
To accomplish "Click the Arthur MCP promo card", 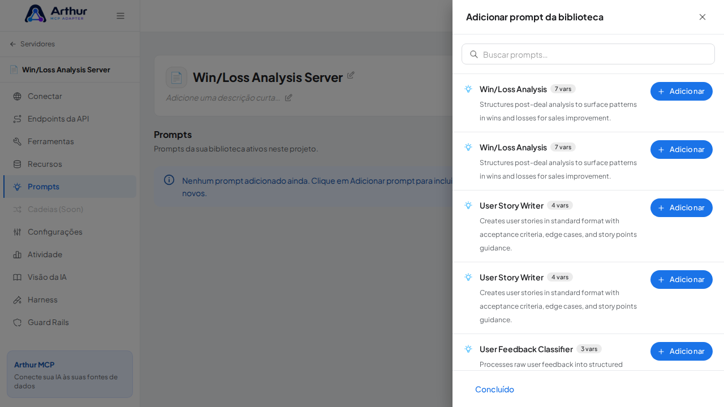I will tap(70, 374).
